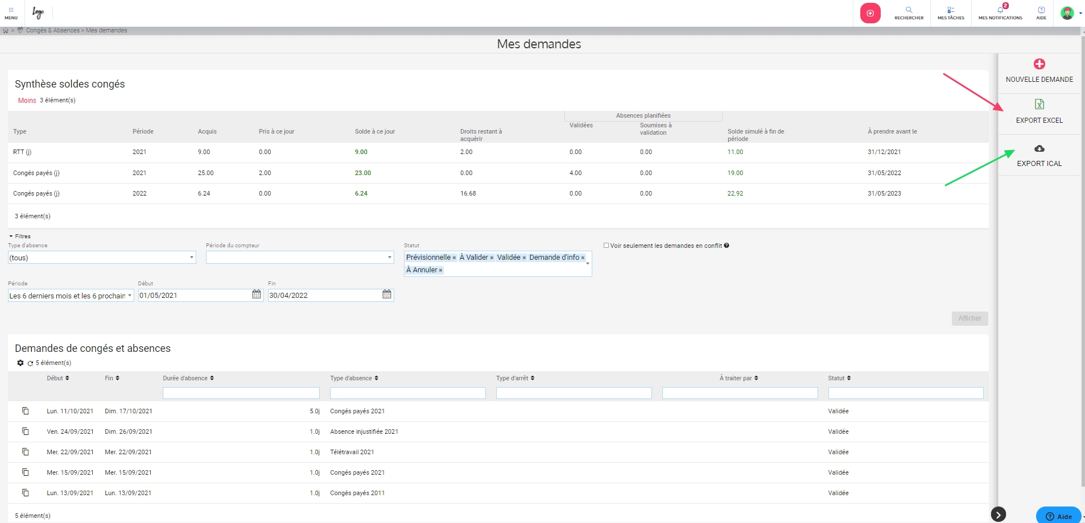Duplicate the request of Mer. 15/09/2021
This screenshot has width=1085, height=523.
point(26,472)
